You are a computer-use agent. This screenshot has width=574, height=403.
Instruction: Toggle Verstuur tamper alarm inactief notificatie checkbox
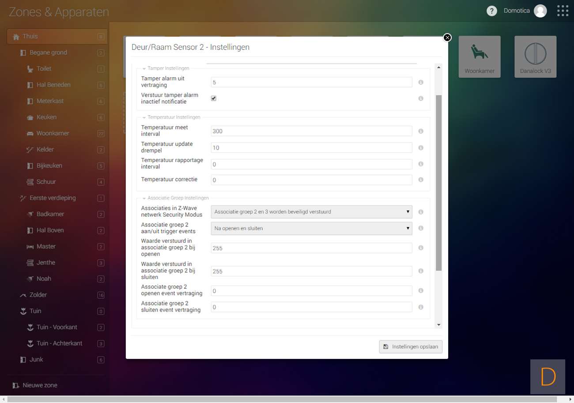[214, 98]
